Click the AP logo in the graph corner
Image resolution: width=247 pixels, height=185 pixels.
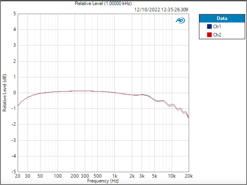(x=180, y=20)
